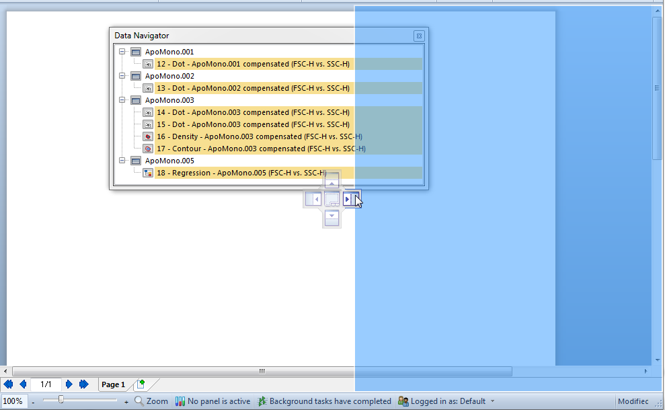
Task: Click the dock-left arrow in docking guide
Action: coord(313,199)
